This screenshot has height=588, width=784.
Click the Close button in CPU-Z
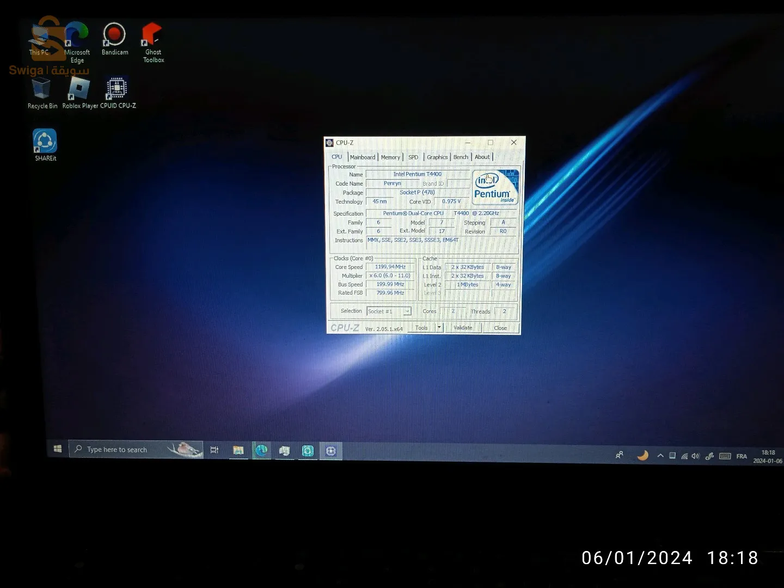pyautogui.click(x=500, y=328)
